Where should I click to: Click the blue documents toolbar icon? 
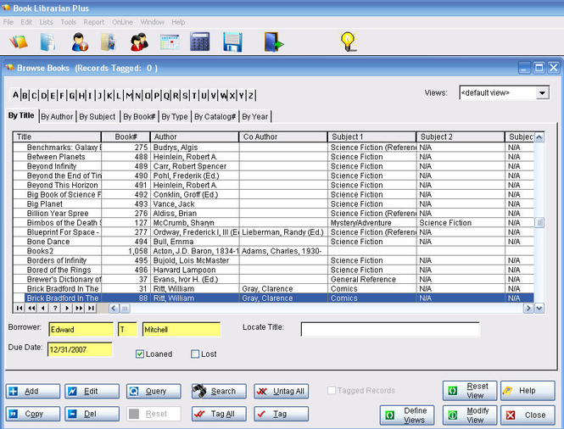(x=47, y=42)
